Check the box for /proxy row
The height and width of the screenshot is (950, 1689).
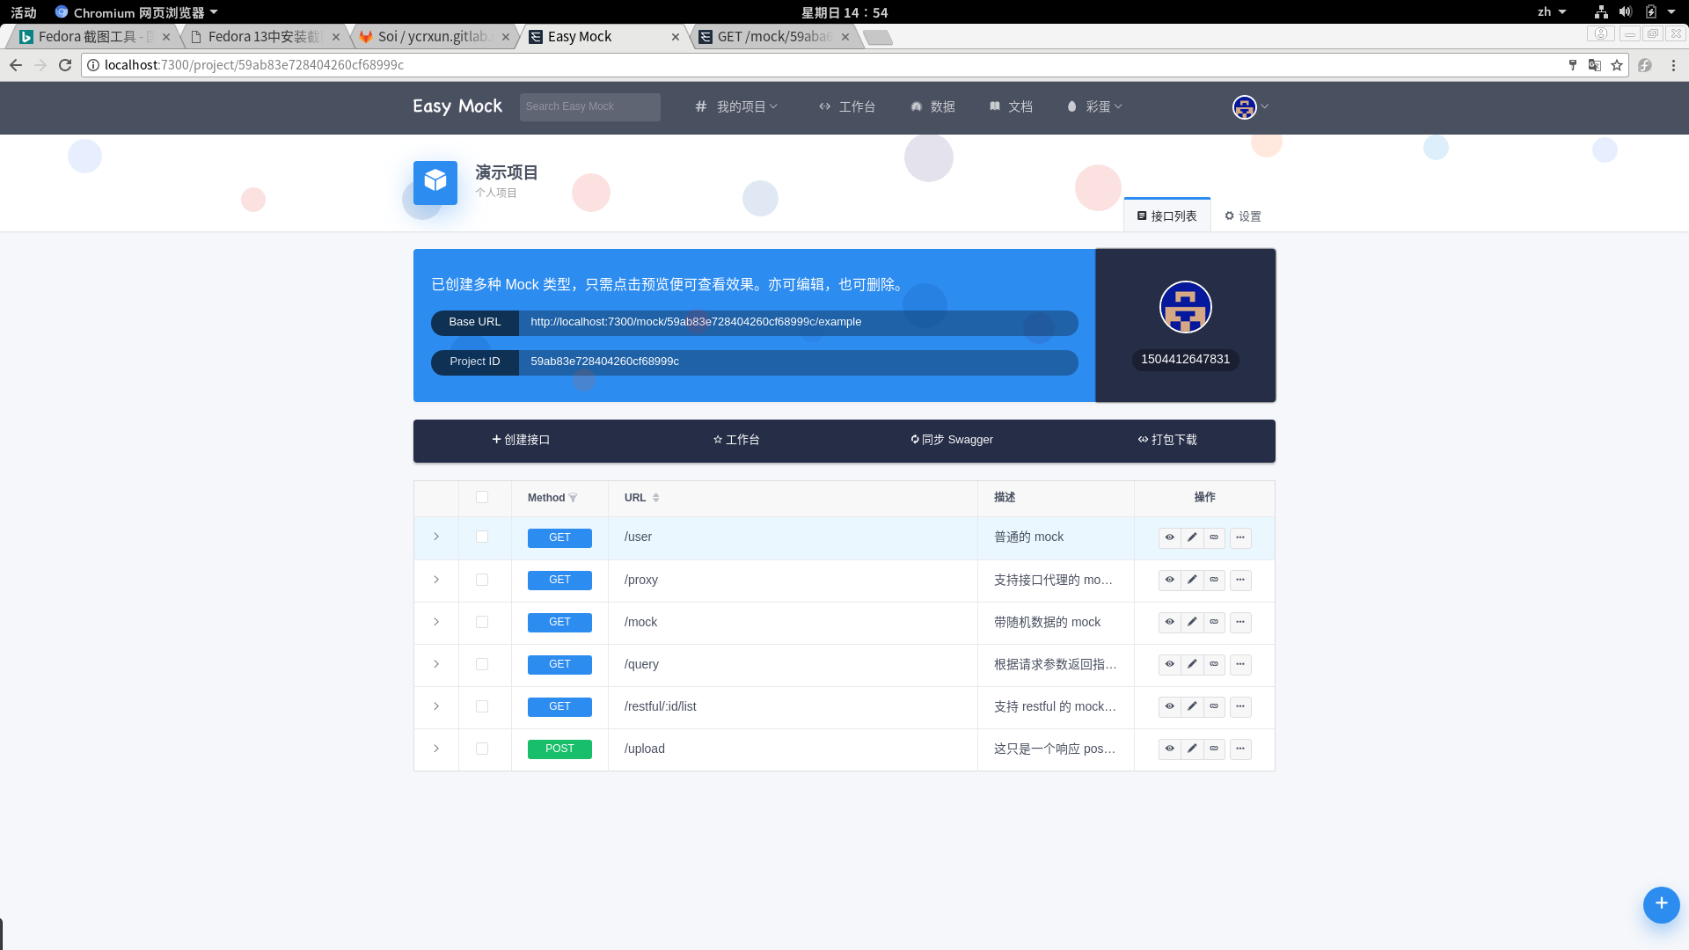482,580
